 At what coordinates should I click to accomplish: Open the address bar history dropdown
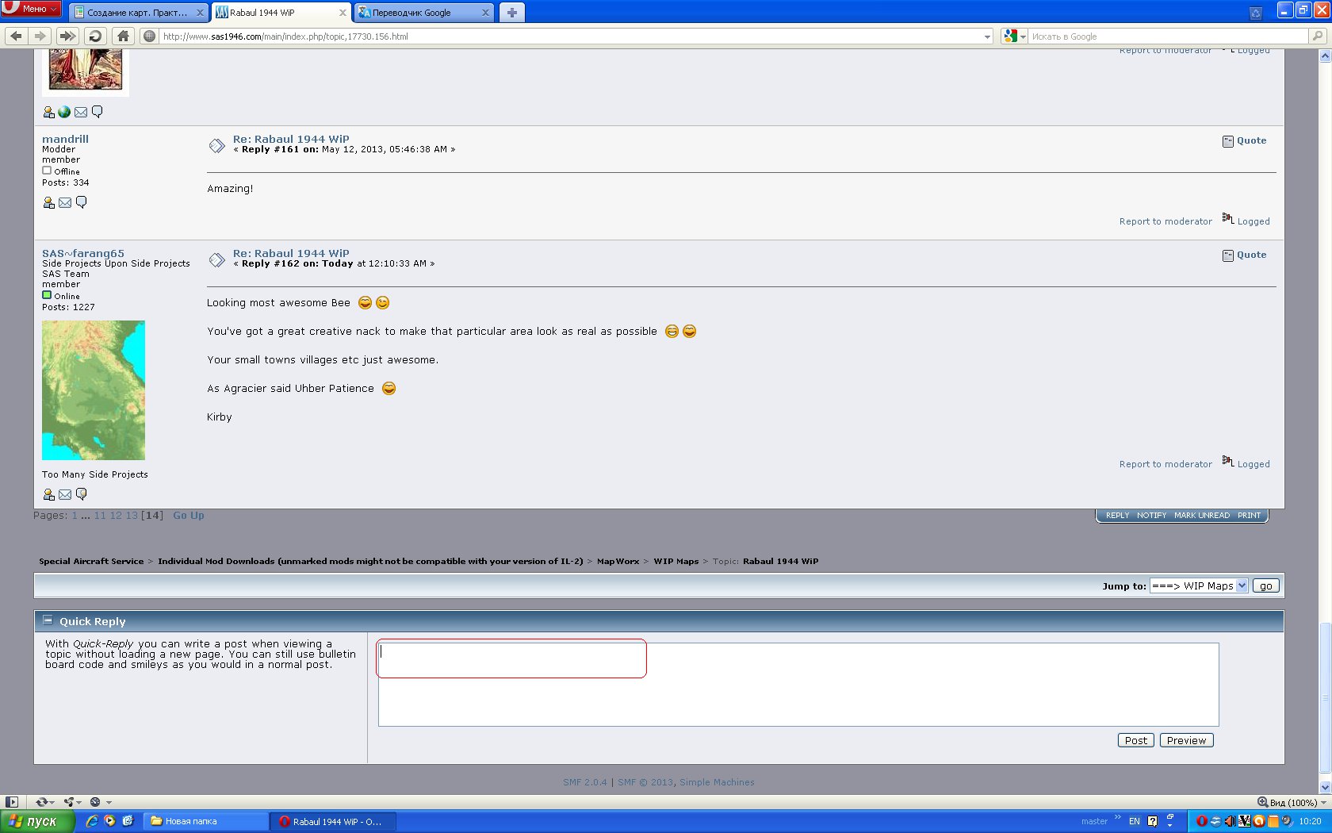point(987,36)
